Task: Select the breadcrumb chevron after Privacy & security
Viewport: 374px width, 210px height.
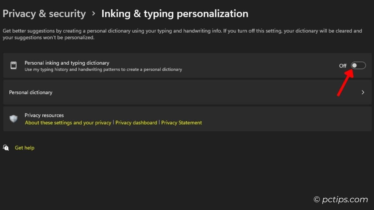Action: [x=94, y=14]
